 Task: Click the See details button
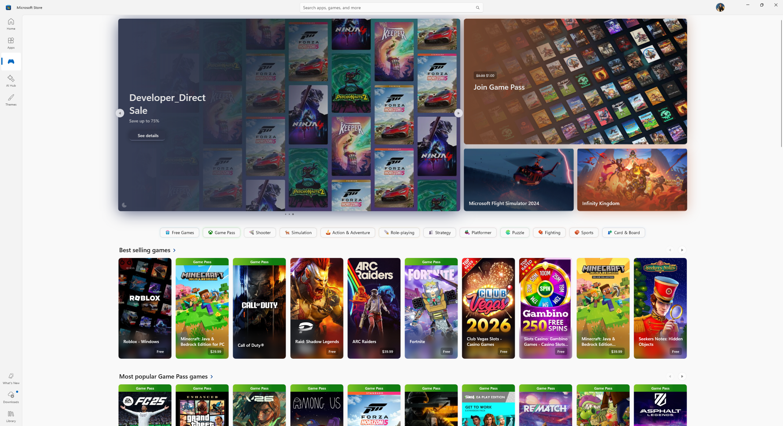[148, 136]
